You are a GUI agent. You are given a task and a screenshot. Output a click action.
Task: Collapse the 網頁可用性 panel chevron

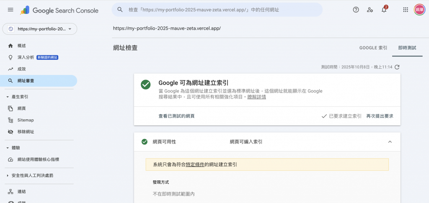[x=390, y=142]
